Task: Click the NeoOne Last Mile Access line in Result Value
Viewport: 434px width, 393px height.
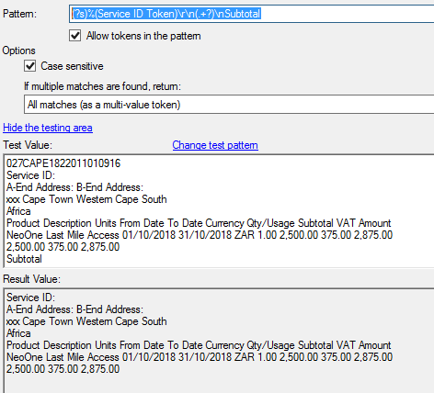Action: point(200,357)
